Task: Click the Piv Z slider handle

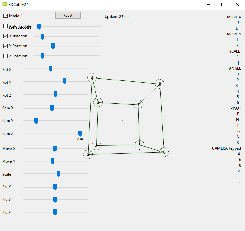Action: tap(55, 212)
